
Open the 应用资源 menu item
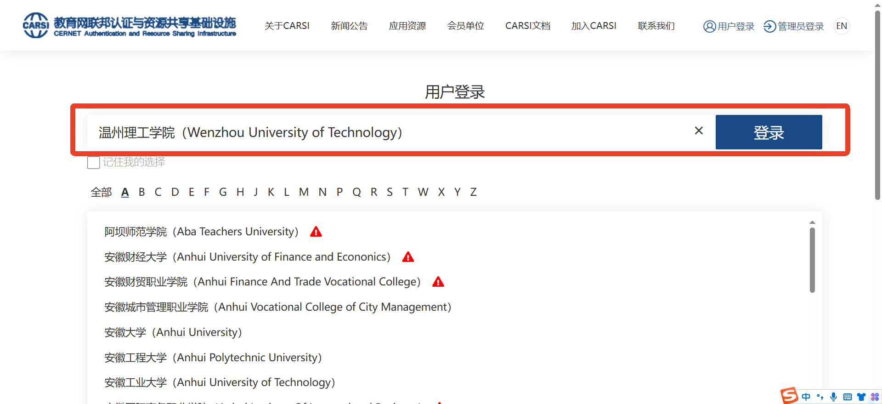[x=407, y=26]
